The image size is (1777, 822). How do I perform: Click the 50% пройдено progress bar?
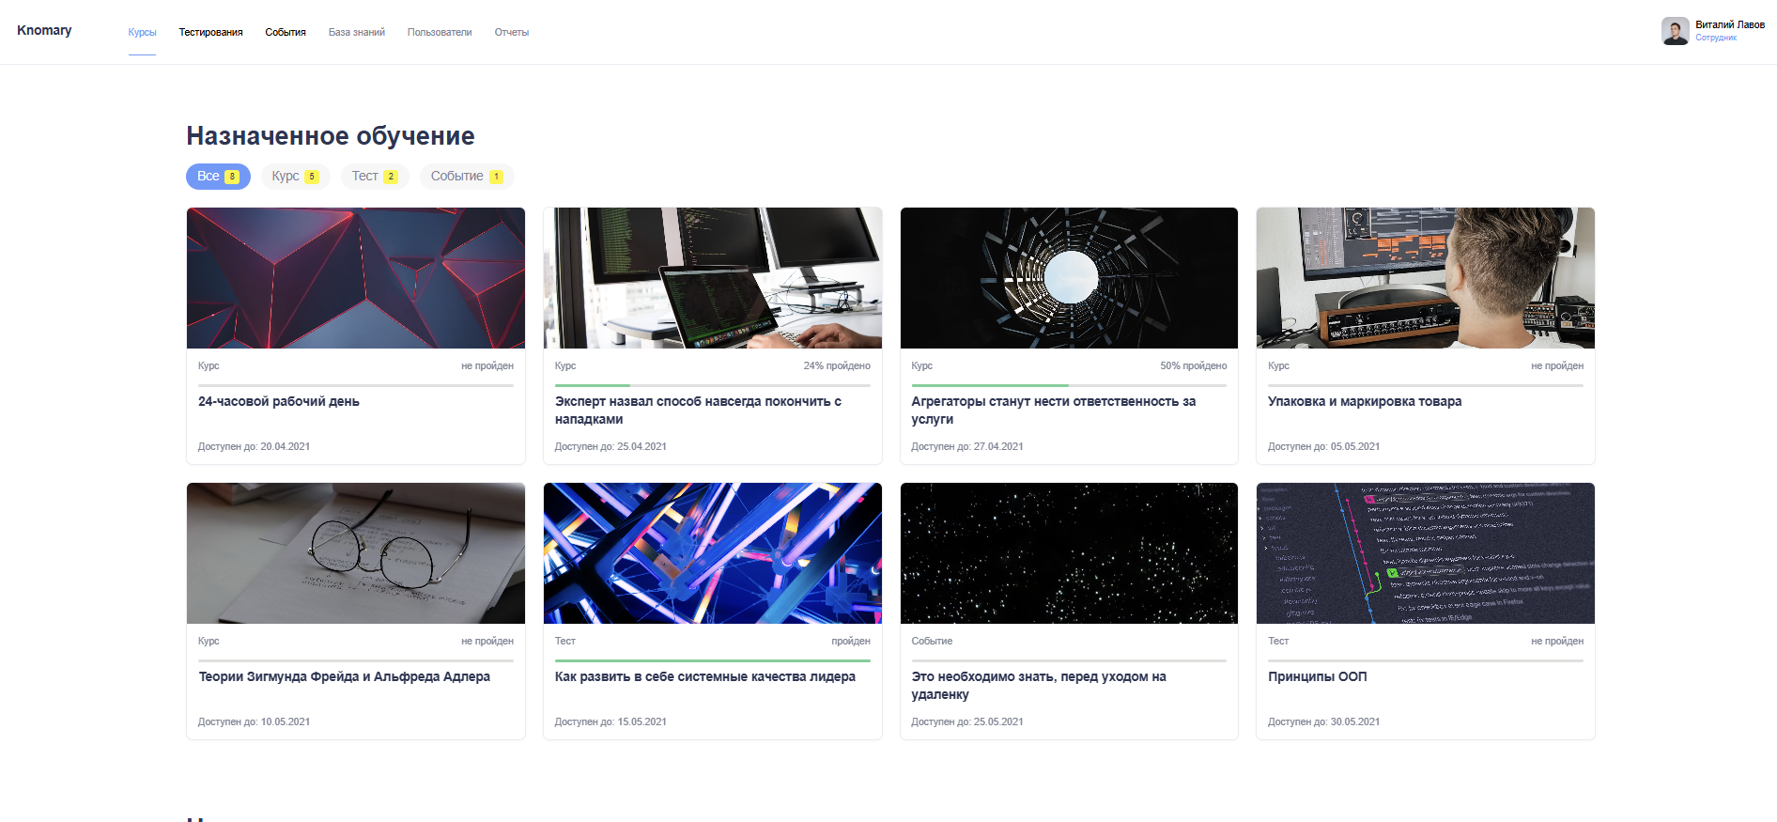tap(1069, 385)
